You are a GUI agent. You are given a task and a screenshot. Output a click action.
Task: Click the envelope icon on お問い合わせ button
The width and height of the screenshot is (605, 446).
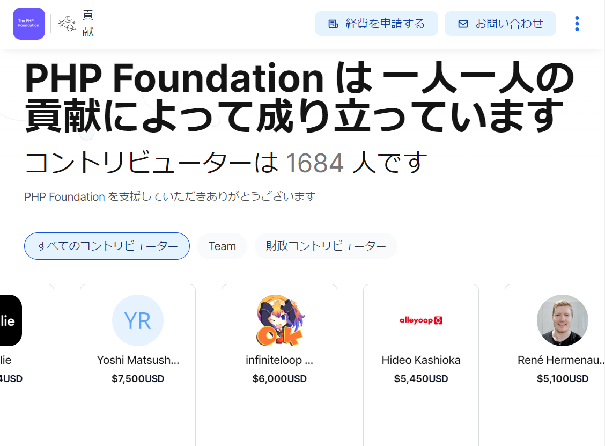coord(462,23)
